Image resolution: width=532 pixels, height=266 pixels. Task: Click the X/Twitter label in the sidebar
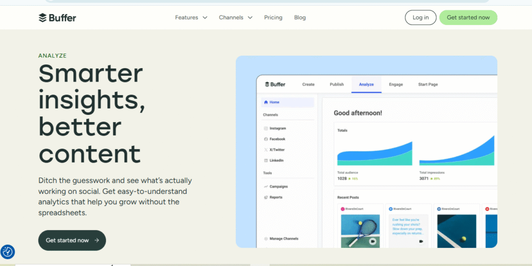(x=277, y=150)
